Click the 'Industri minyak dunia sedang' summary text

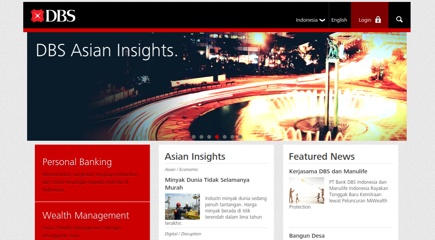236,199
